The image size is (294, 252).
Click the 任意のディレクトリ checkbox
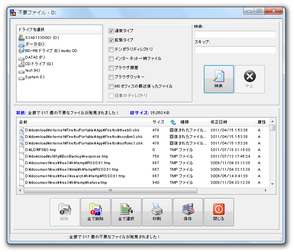point(111,96)
